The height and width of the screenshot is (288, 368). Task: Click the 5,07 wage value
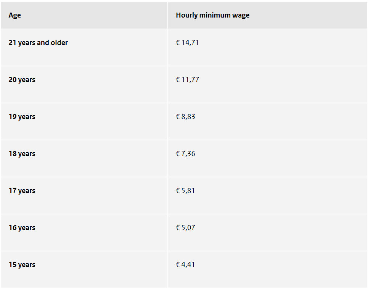(x=188, y=228)
